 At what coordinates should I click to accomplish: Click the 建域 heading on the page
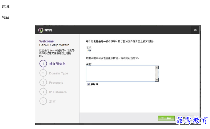pos(6,6)
